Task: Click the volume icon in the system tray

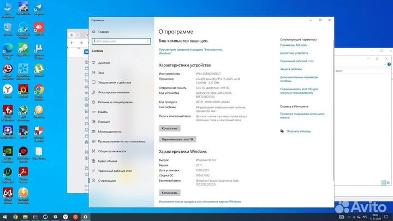Action: tap(359, 217)
